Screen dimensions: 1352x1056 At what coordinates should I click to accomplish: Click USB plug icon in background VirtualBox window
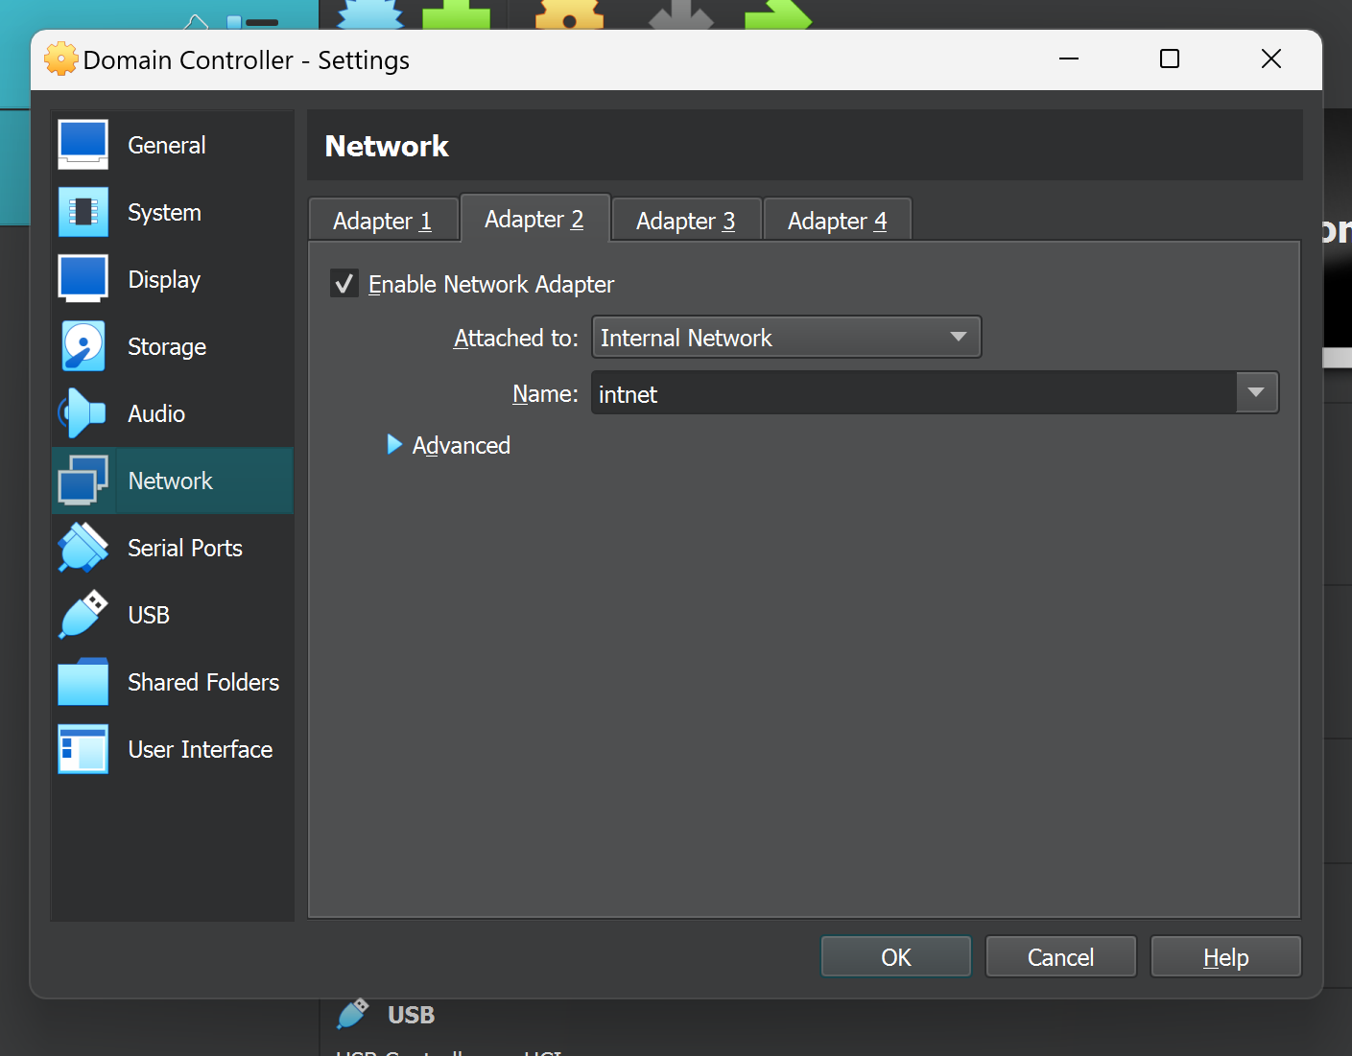pos(353,1014)
